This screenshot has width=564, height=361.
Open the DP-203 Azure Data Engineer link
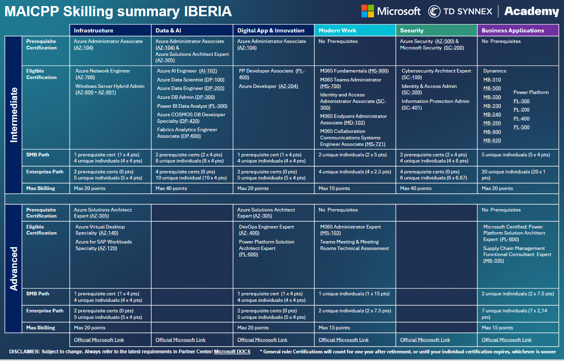214,88
